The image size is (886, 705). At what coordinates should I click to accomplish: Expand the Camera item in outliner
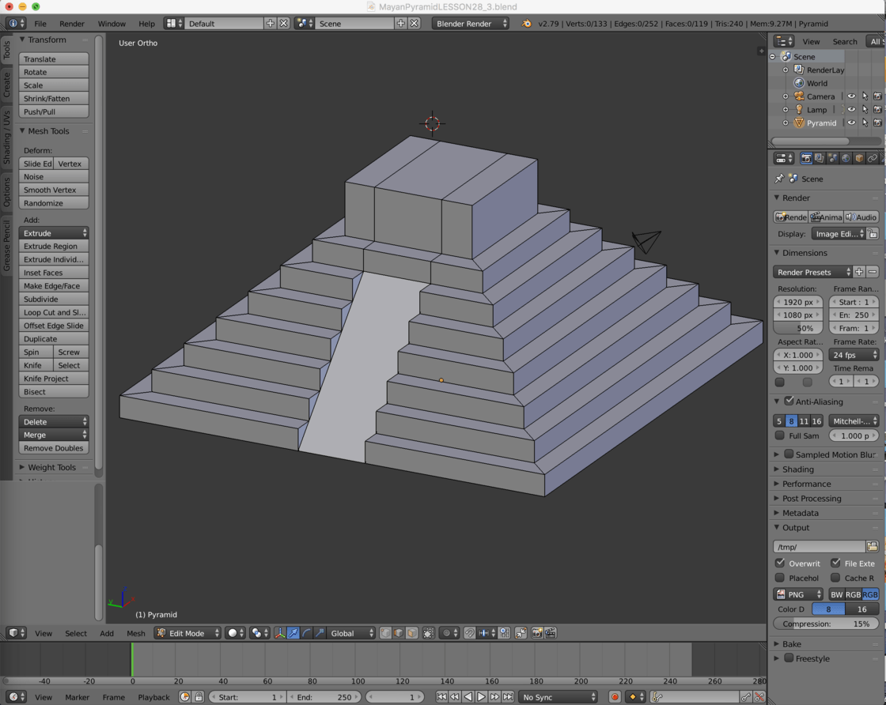(x=785, y=96)
